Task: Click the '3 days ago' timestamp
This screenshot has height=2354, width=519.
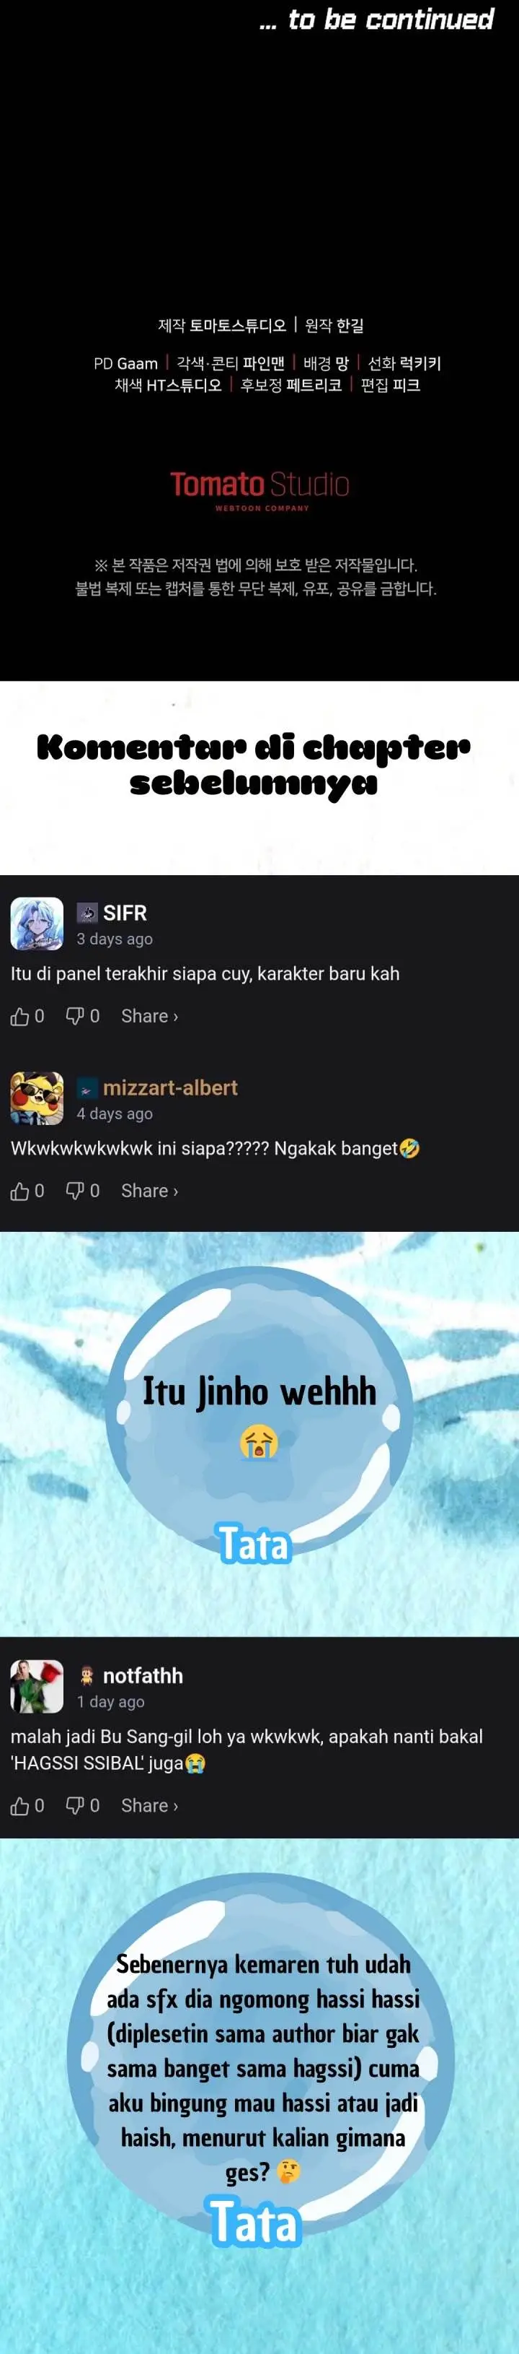Action: [x=115, y=939]
